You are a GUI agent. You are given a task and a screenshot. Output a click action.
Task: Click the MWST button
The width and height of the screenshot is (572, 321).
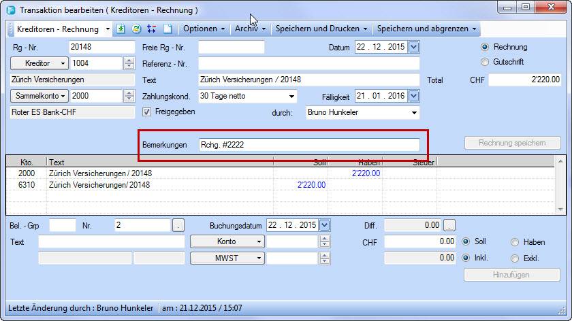coord(227,258)
